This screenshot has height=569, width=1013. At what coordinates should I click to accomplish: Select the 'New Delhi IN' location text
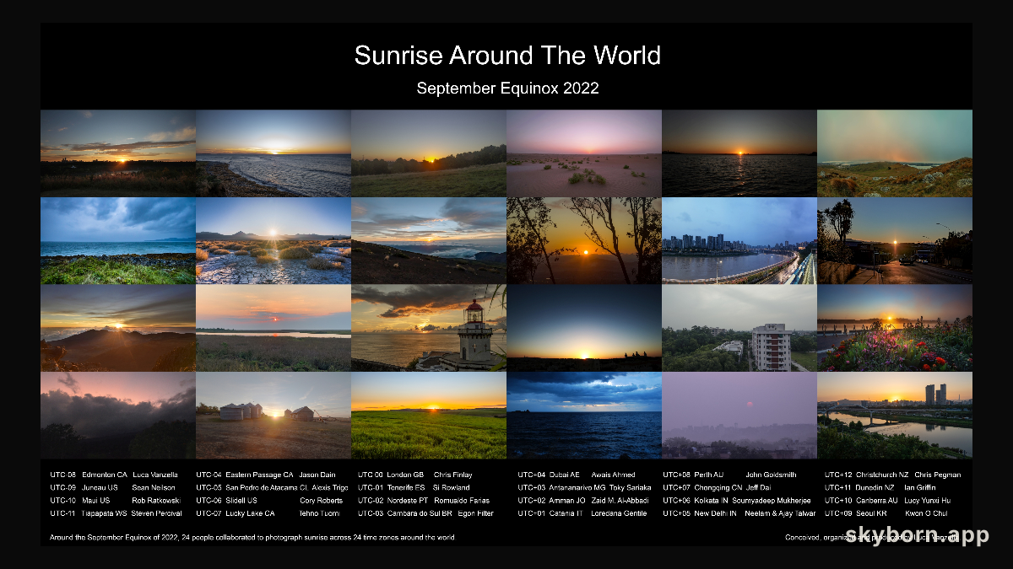point(715,513)
